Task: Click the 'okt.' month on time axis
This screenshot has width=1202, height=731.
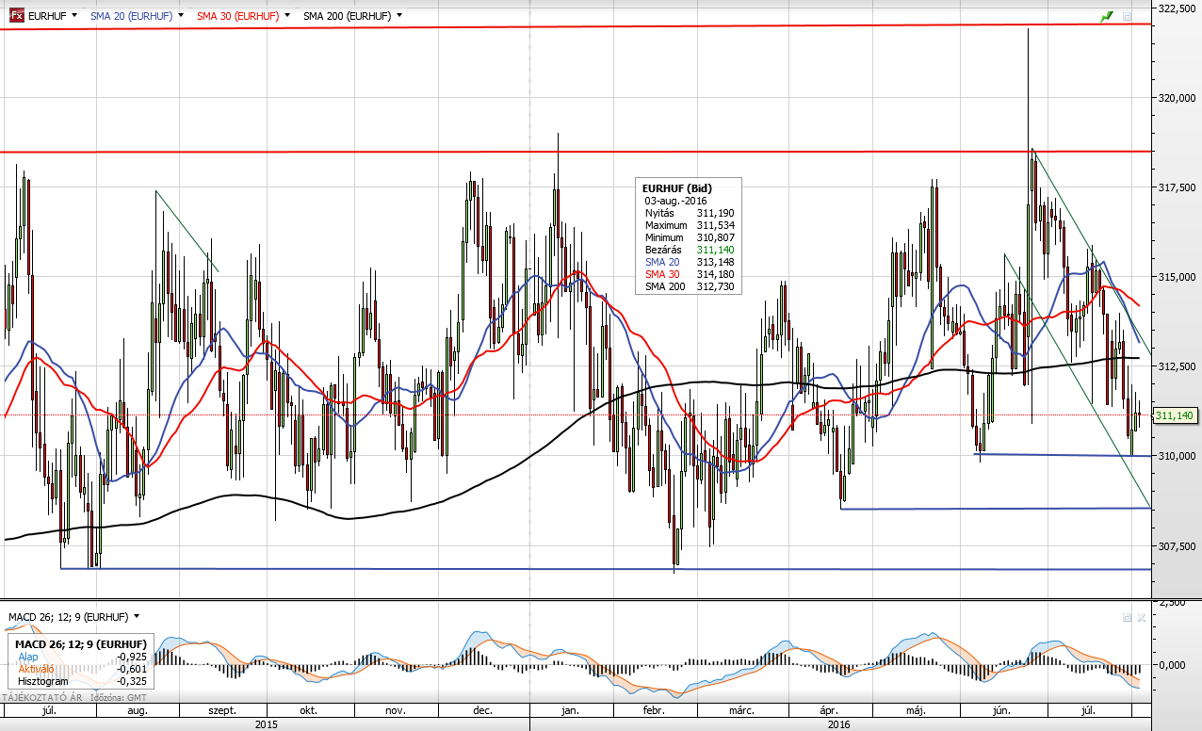Action: pos(308,711)
